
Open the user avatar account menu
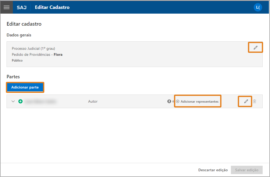point(258,7)
